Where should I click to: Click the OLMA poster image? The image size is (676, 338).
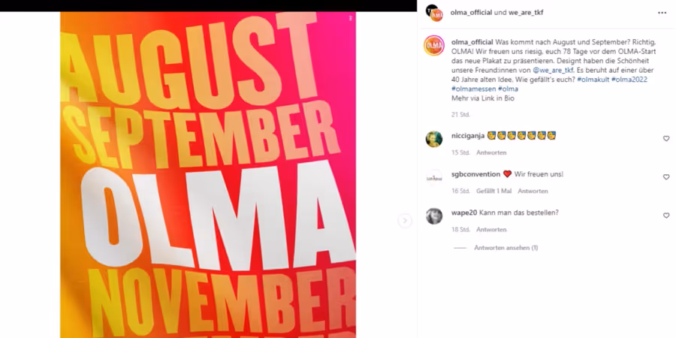208,174
